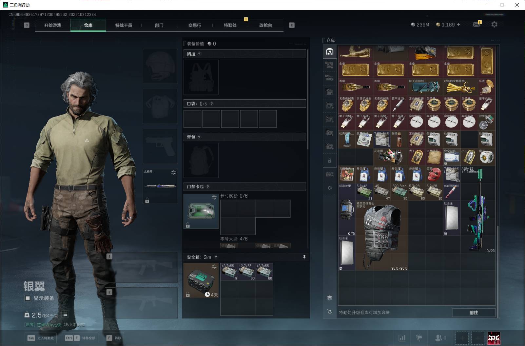Toggle the 显示装备 checkbox
Screen dimensions: 525x346
pyautogui.click(x=28, y=298)
